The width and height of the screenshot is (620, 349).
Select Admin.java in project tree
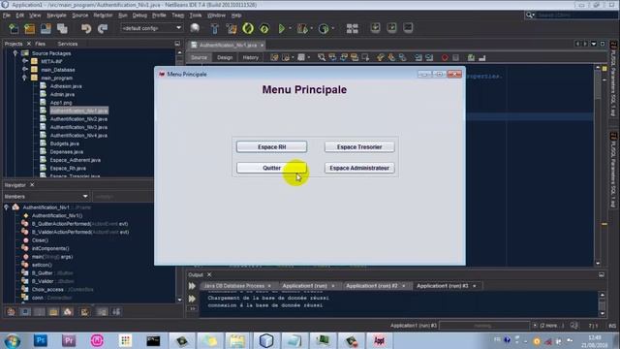click(x=62, y=95)
